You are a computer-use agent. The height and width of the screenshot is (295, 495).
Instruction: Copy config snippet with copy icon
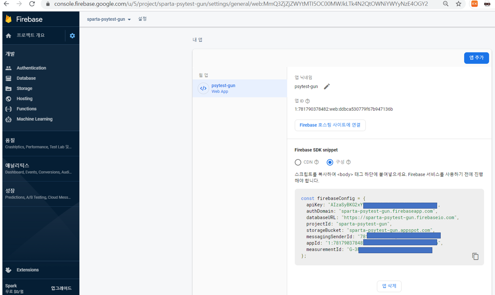click(475, 256)
